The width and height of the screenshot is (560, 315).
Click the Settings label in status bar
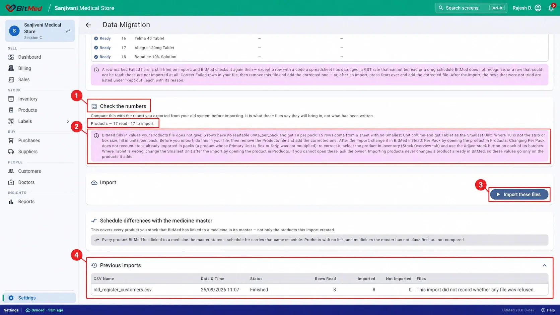click(x=11, y=310)
